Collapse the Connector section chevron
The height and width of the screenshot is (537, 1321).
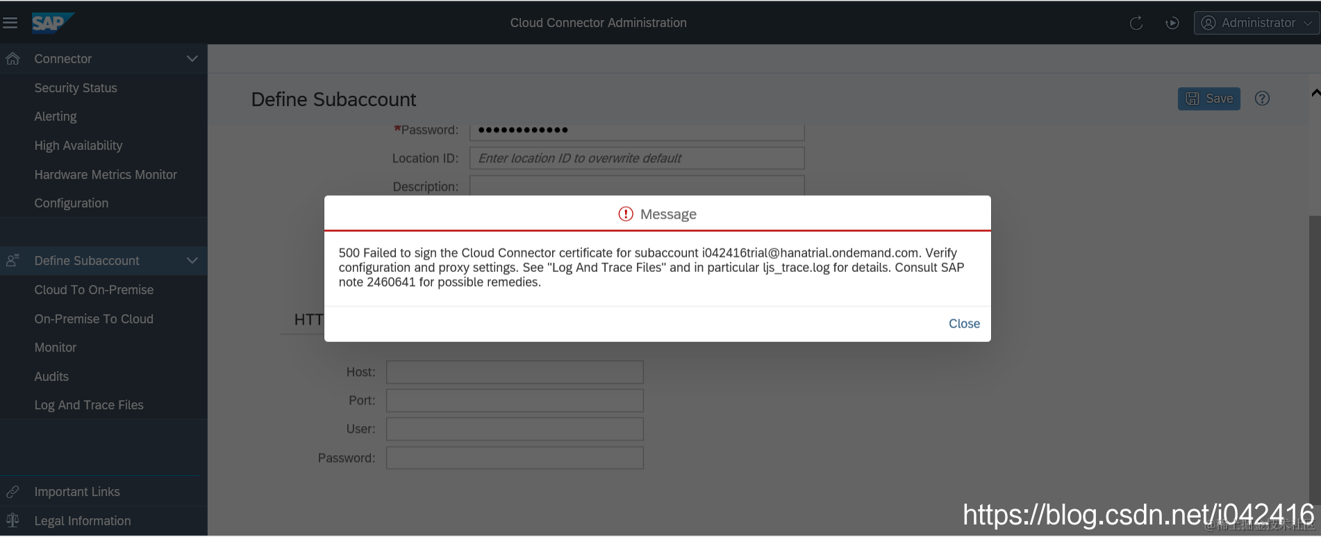(192, 59)
